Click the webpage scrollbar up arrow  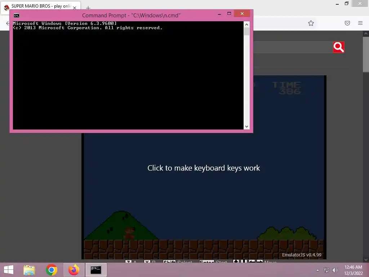tap(366, 34)
